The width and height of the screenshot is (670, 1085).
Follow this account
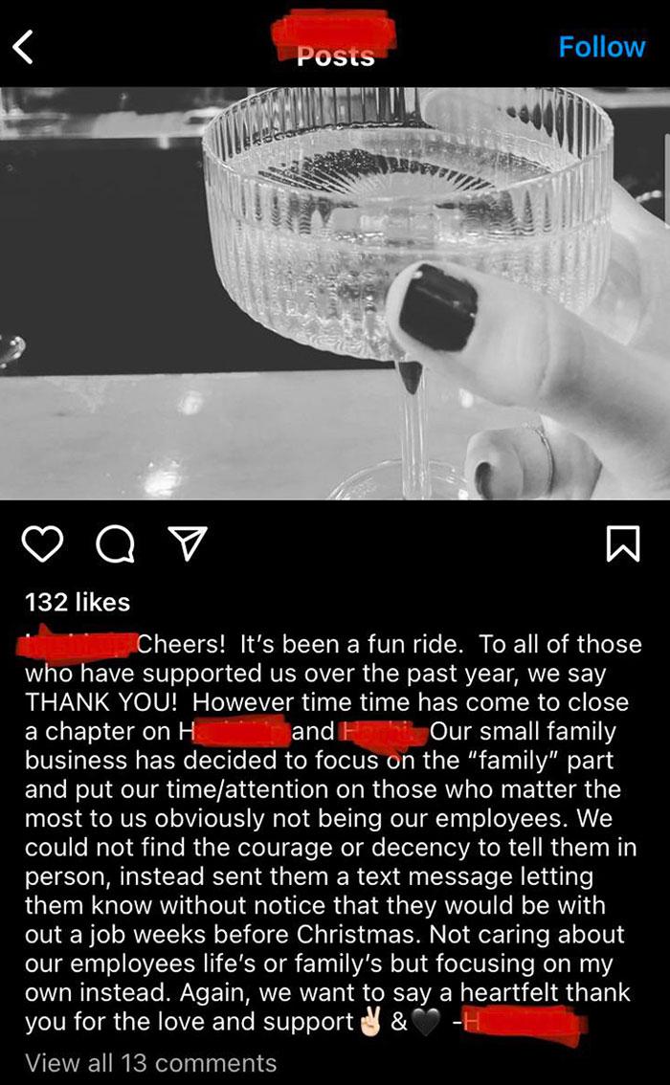point(601,45)
